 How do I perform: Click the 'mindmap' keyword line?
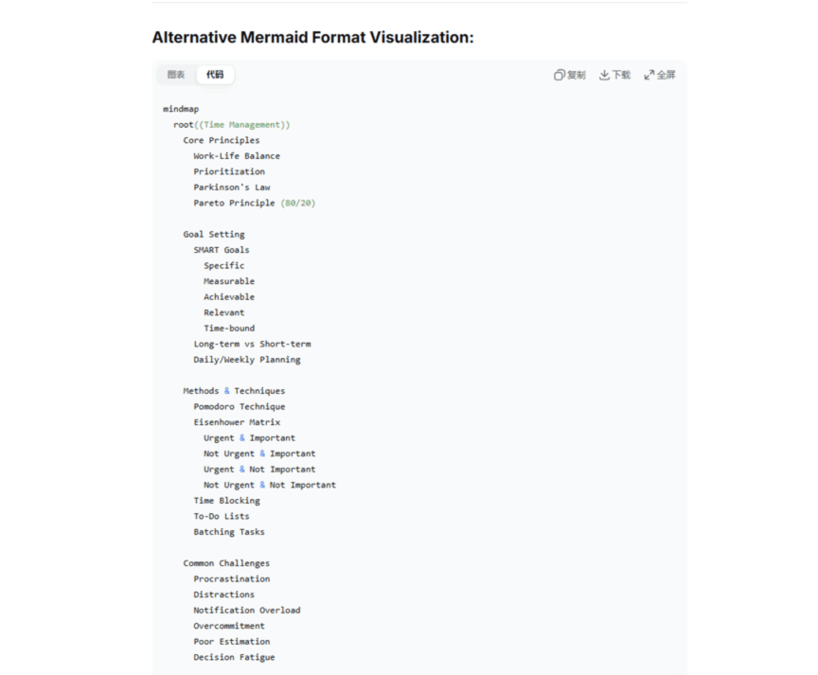pos(181,109)
